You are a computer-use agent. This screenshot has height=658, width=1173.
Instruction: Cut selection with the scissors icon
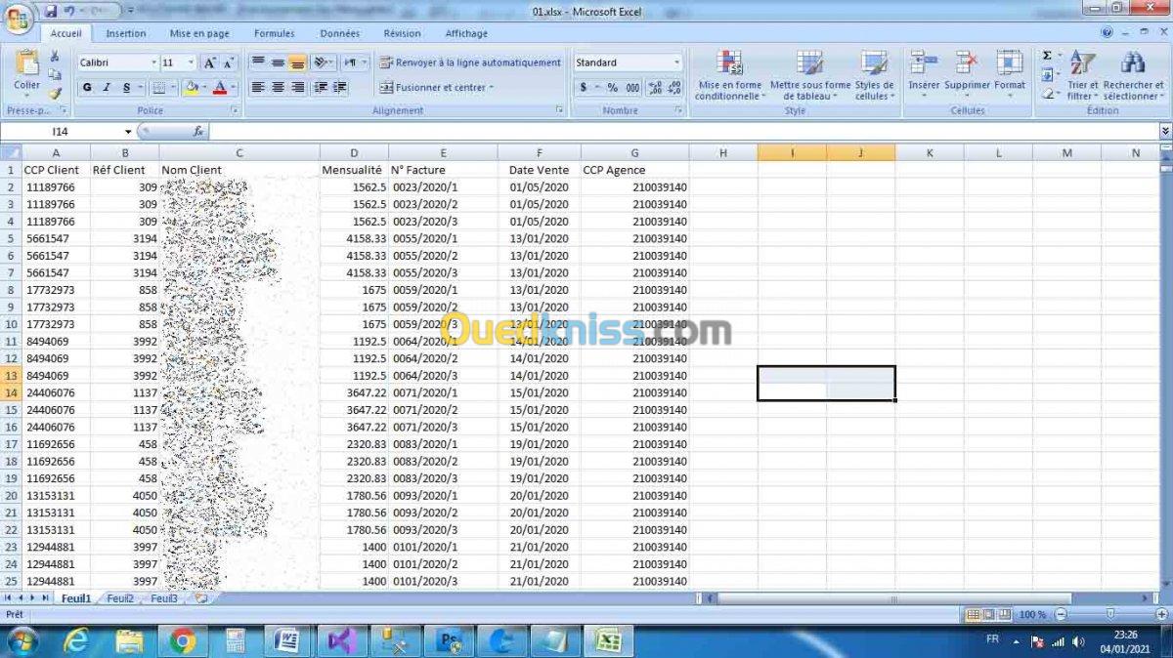pos(55,57)
